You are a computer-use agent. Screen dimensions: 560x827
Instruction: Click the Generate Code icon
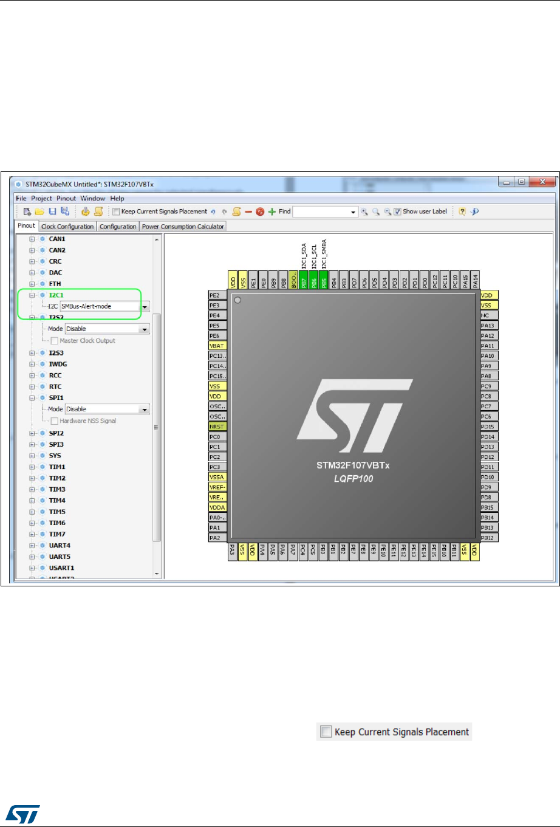tap(86, 211)
